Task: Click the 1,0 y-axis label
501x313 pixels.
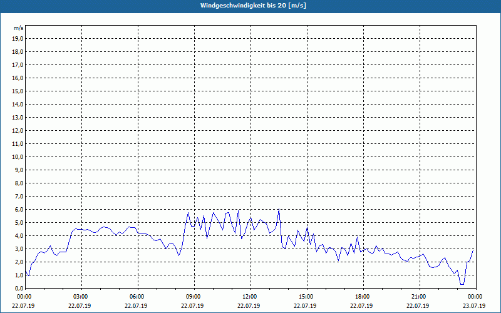Action: pos(19,275)
